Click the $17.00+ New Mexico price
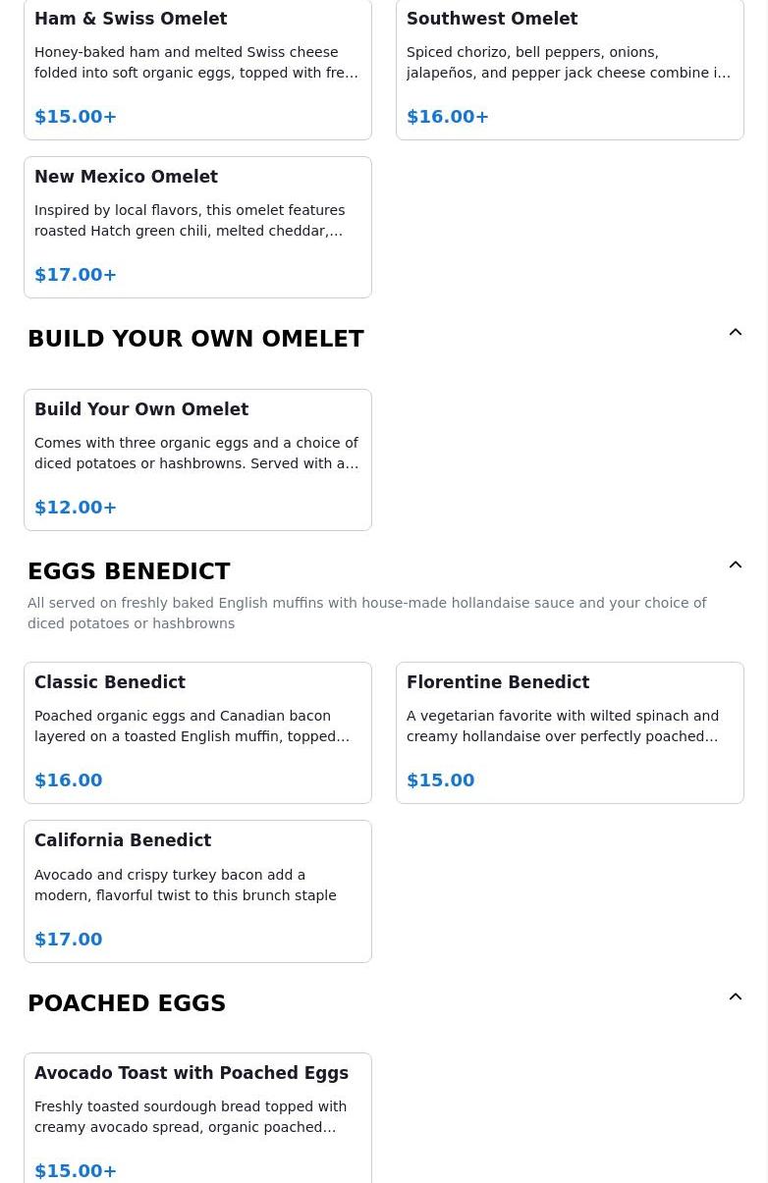 coord(76,275)
